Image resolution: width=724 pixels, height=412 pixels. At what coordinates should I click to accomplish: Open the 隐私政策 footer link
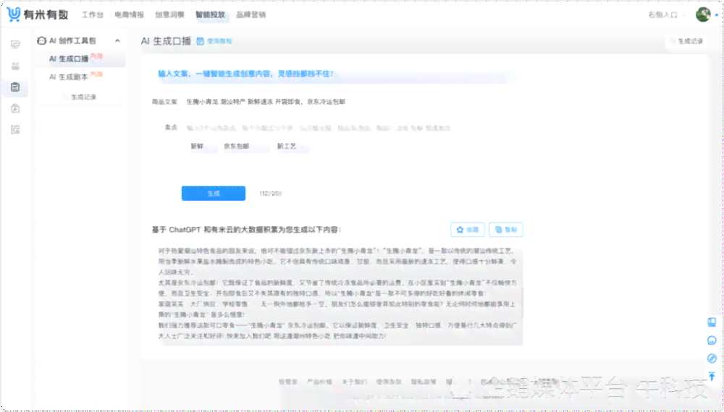[424, 382]
